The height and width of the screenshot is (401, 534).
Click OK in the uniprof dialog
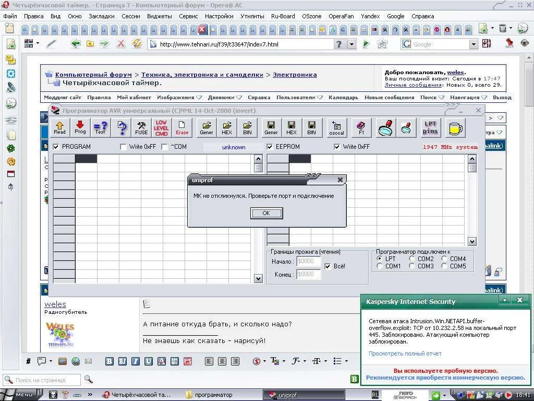[266, 213]
